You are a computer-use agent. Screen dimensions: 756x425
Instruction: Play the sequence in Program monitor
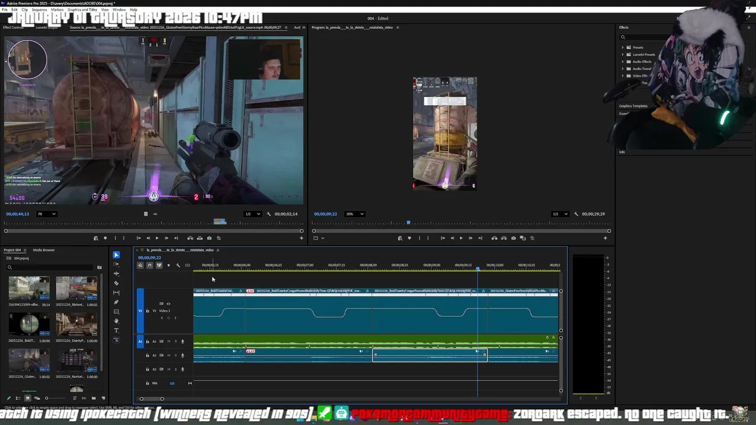tap(461, 238)
